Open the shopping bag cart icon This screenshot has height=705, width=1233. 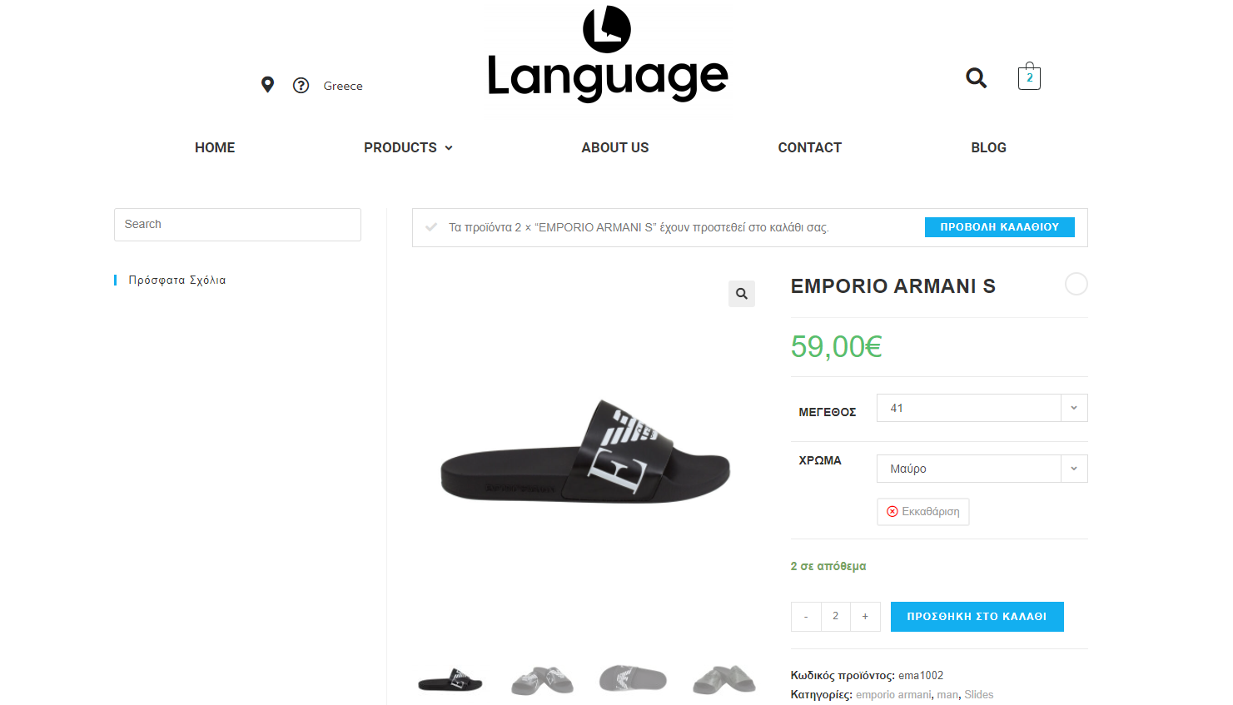click(1029, 77)
